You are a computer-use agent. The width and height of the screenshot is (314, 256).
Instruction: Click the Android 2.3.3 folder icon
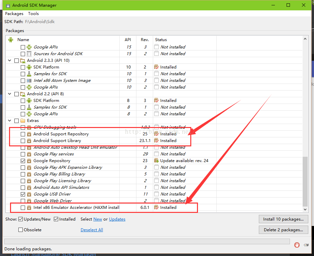click(x=23, y=60)
